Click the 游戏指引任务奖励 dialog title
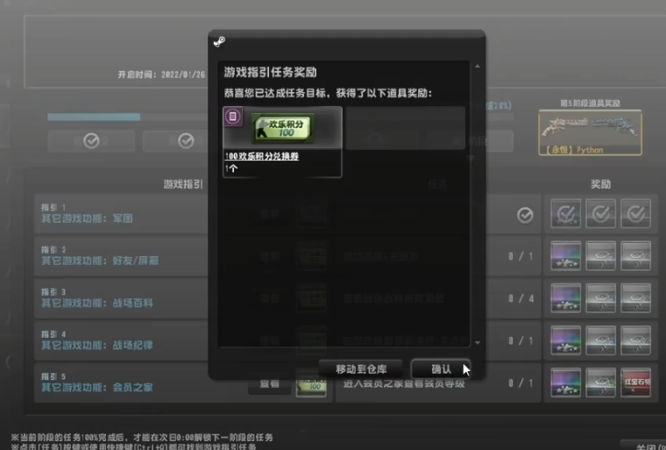The image size is (666, 450). point(270,72)
